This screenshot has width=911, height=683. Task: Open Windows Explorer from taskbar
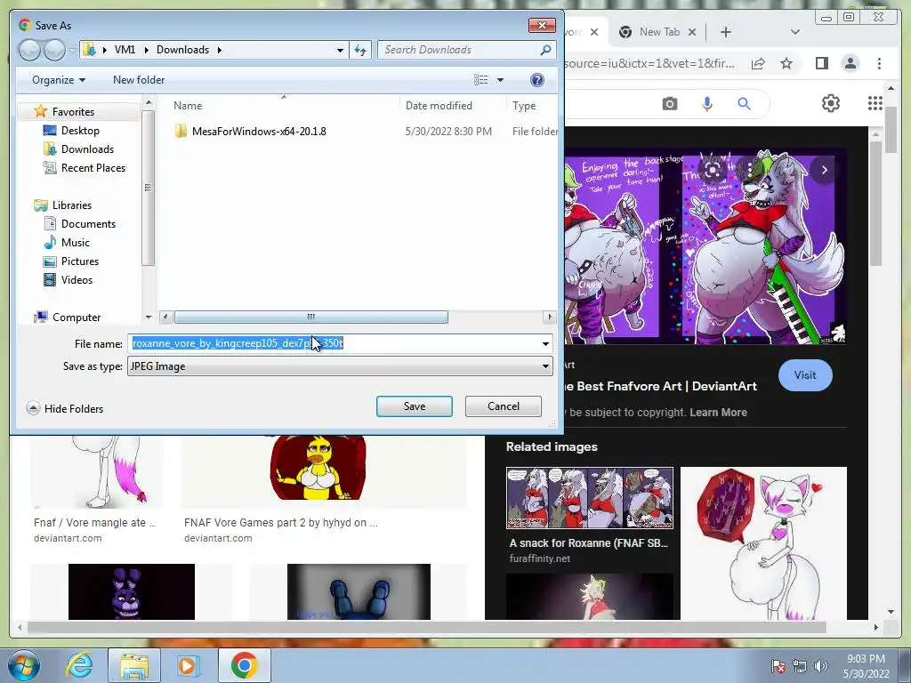[x=133, y=665]
